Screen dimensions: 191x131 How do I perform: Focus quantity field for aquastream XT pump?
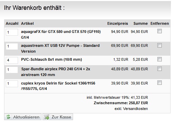(12, 46)
